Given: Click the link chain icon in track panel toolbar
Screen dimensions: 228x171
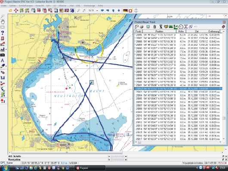Looking at the screenshot, I should tap(191, 27).
